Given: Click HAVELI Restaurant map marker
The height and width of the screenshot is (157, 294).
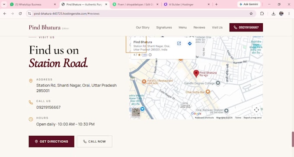Looking at the screenshot, I should coord(144,82).
